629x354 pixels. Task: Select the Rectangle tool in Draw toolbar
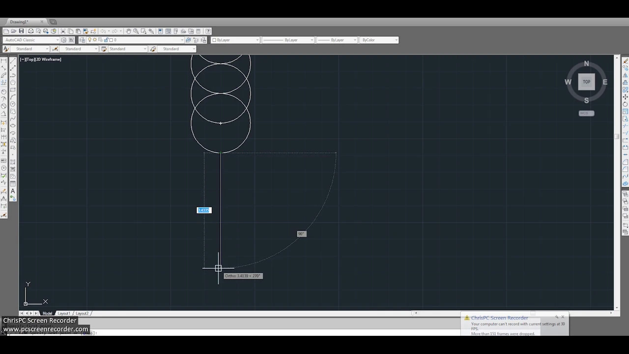click(13, 89)
